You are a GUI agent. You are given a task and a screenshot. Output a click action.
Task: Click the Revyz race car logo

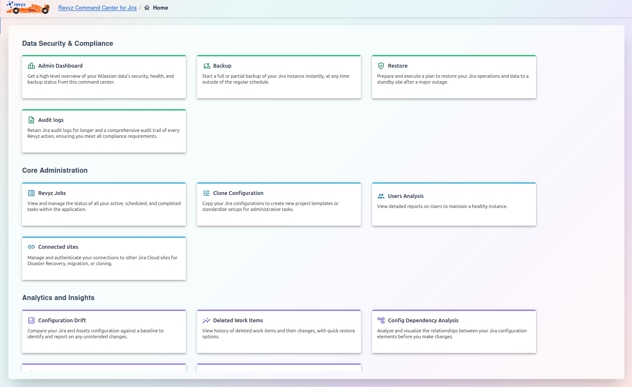pyautogui.click(x=28, y=8)
